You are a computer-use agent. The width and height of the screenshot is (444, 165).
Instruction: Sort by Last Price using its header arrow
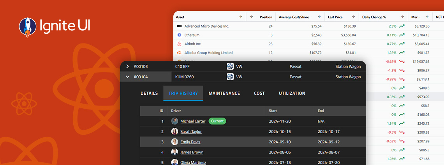[354, 17]
